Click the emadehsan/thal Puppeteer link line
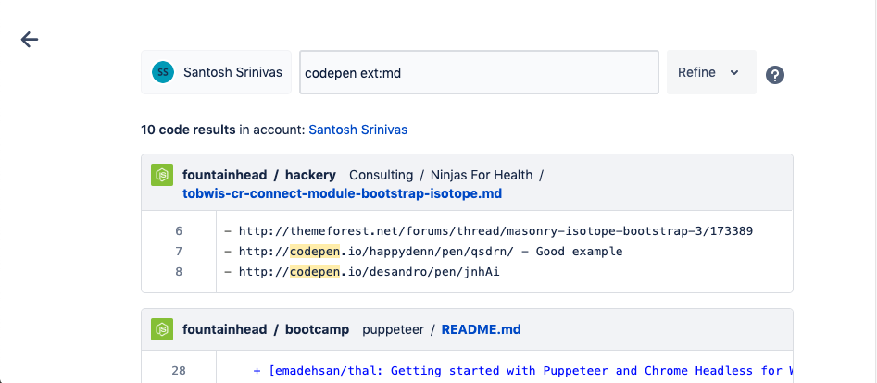The height and width of the screenshot is (383, 877). (523, 371)
